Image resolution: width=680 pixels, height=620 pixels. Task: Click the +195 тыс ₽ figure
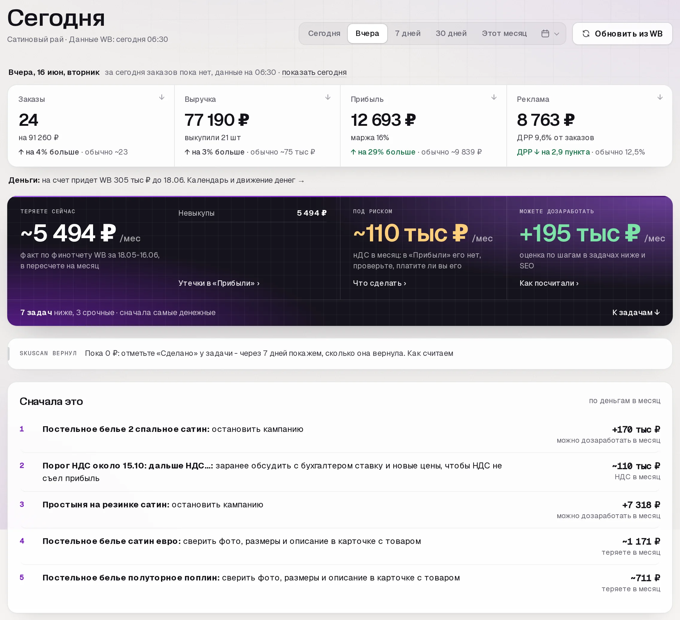(580, 233)
